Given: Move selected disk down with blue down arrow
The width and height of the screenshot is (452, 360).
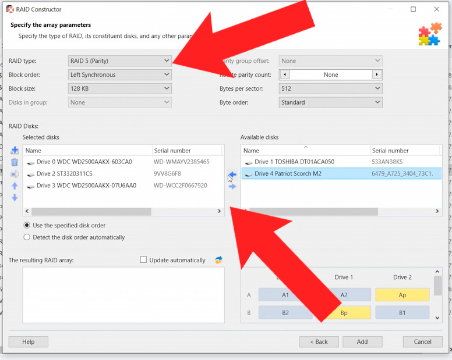Looking at the screenshot, I should (15, 198).
